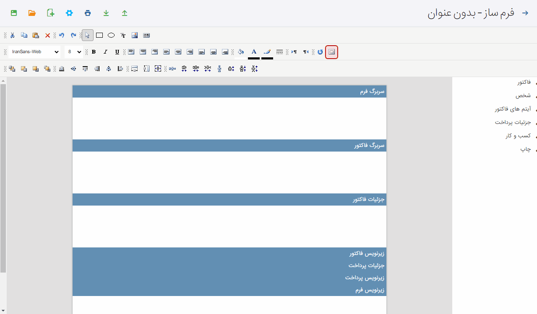
Task: Select the Ellipse shape tool
Action: [111, 35]
